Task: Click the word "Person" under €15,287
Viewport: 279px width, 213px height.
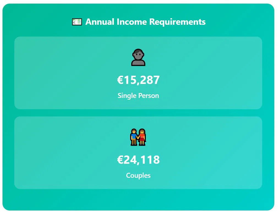Action: pos(149,96)
